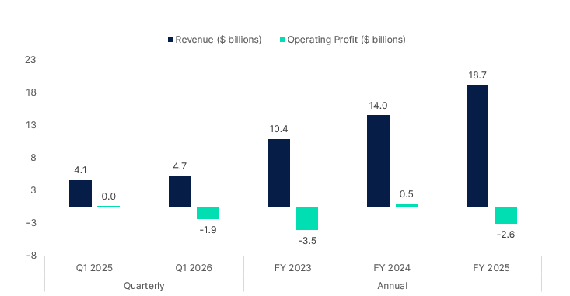Viewport: 570px width, 296px height.
Task: Select the '0.0' data label
Action: [x=108, y=197]
